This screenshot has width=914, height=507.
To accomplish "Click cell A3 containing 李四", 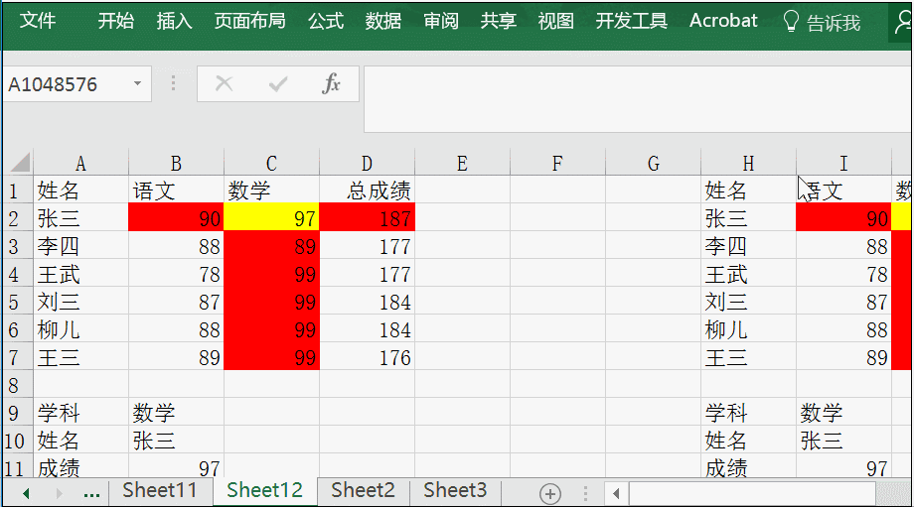I will click(x=80, y=246).
